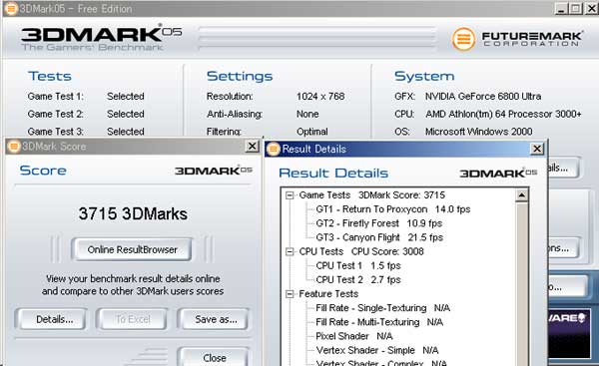The height and width of the screenshot is (366, 599).
Task: Select the Pixel Shader row
Action: pyautogui.click(x=354, y=336)
